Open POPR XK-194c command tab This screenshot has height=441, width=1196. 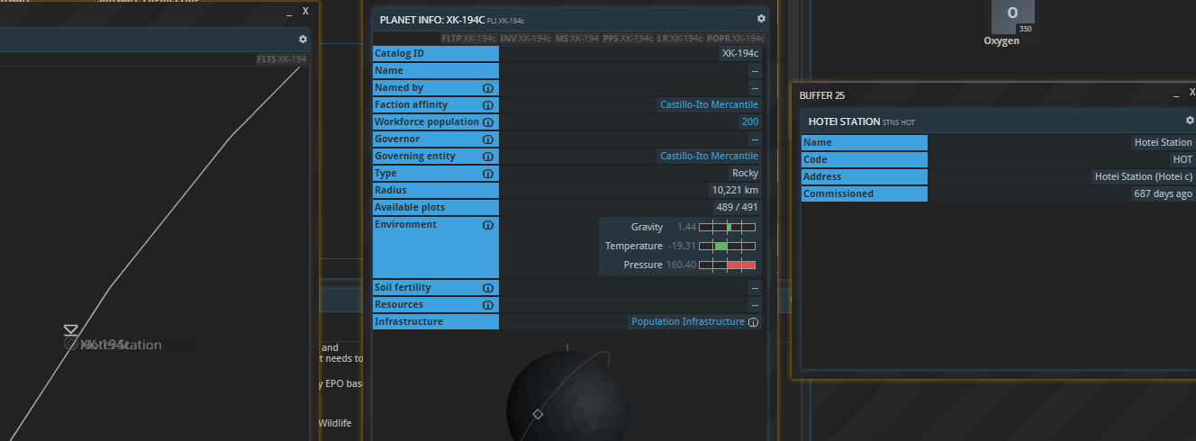tap(736, 39)
